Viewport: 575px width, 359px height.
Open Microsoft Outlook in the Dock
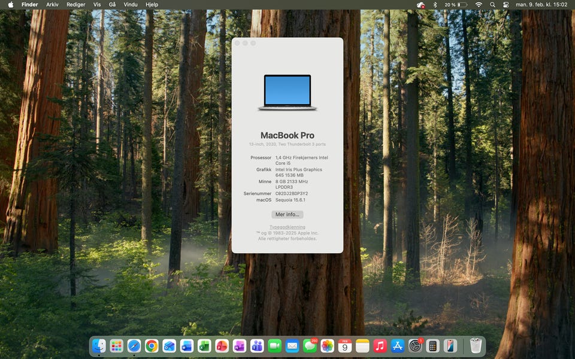tap(169, 345)
